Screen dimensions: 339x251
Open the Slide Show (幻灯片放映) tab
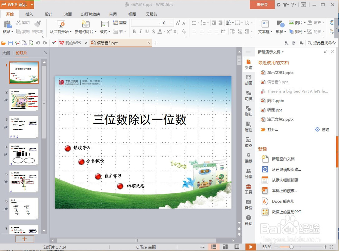tap(91, 14)
